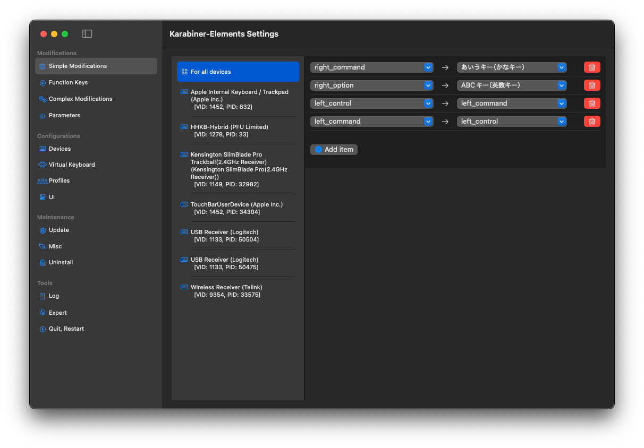Image resolution: width=644 pixels, height=448 pixels.
Task: Click keyboard icon for USB Receiver PID 50504
Action: 184,232
